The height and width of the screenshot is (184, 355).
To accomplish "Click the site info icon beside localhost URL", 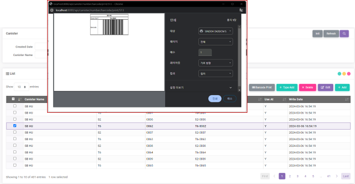I will 52,10.
